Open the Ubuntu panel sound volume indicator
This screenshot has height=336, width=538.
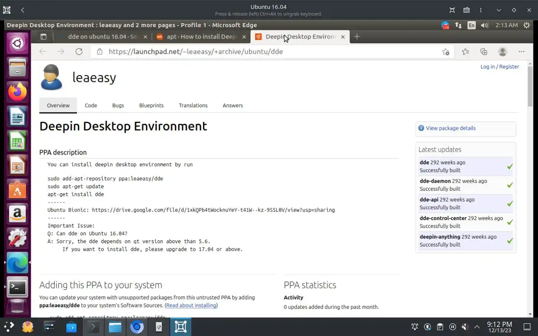[x=485, y=25]
